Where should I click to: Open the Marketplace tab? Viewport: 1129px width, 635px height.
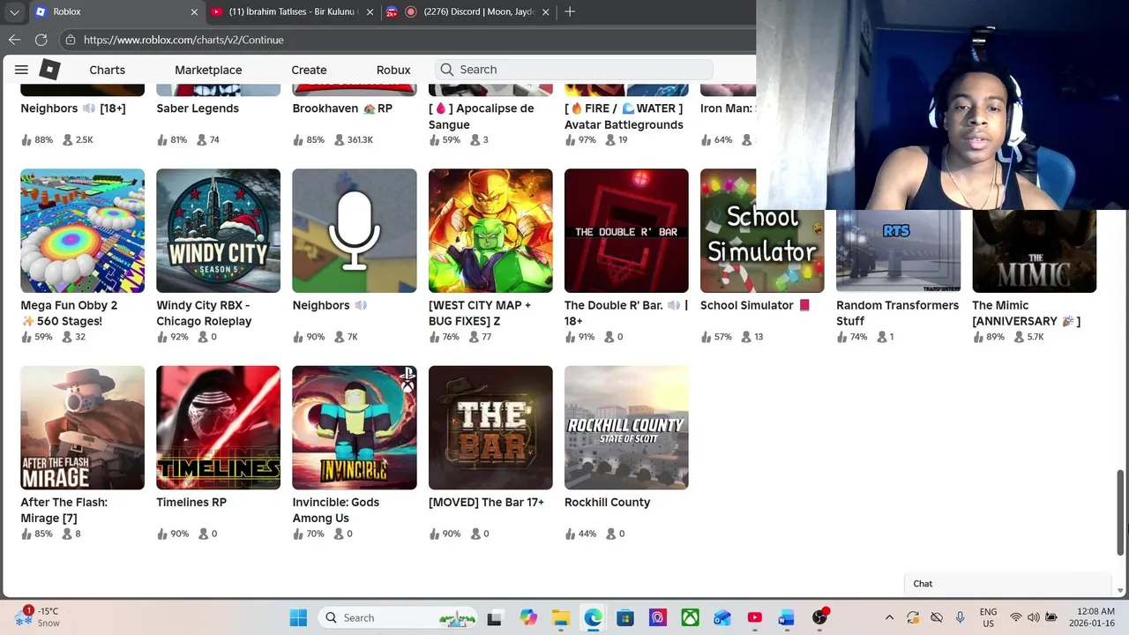pos(208,70)
